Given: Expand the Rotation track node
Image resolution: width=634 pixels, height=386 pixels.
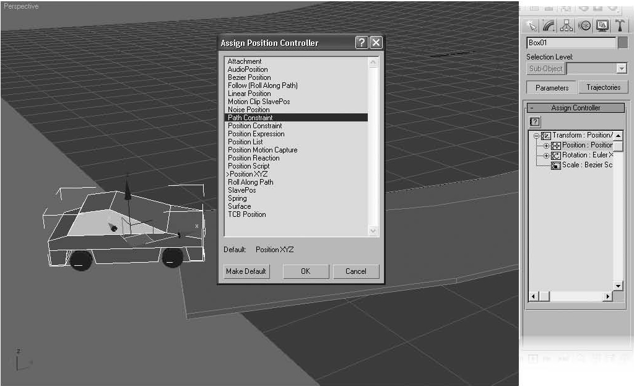Looking at the screenshot, I should pyautogui.click(x=546, y=156).
